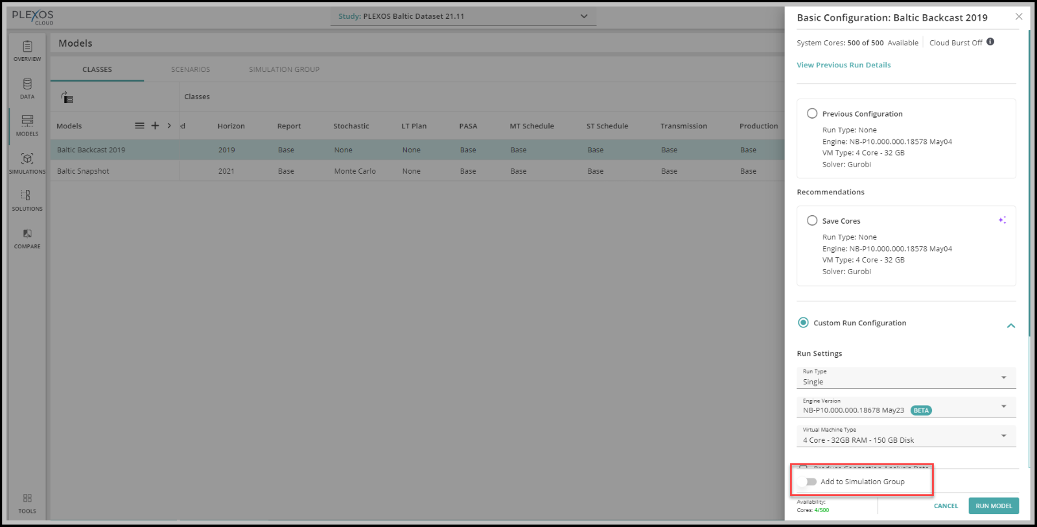
Task: Toggle Add to Simulation Group switch
Action: pyautogui.click(x=808, y=482)
